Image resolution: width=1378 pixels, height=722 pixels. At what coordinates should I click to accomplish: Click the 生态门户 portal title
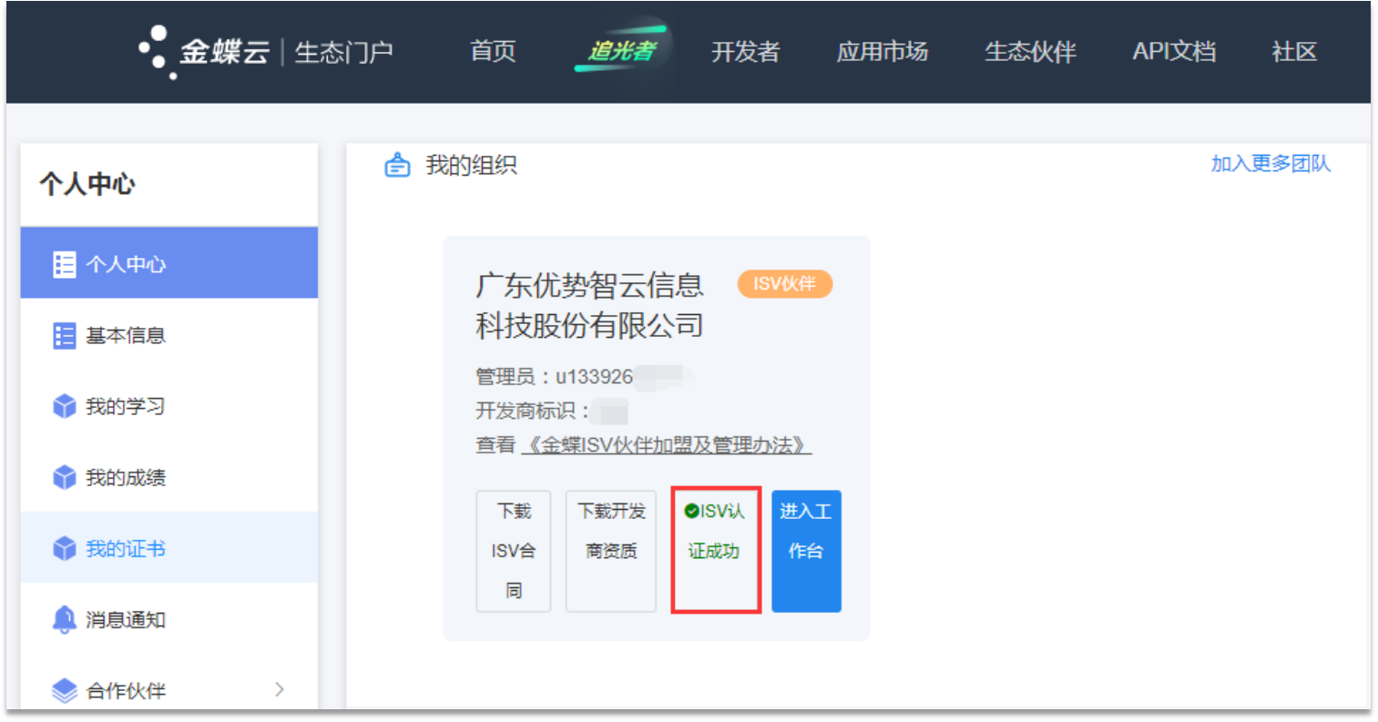(344, 52)
